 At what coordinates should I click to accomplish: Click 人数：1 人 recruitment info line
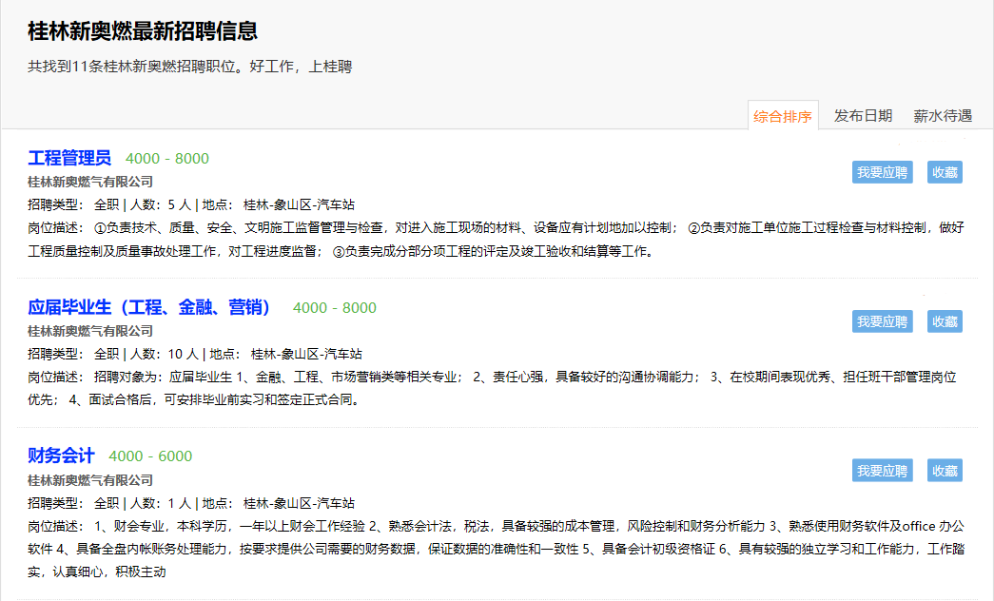191,503
